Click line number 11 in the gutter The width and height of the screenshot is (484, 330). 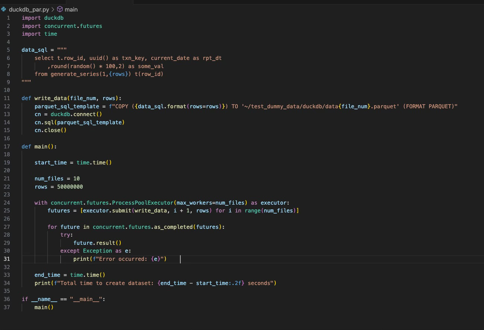7,98
